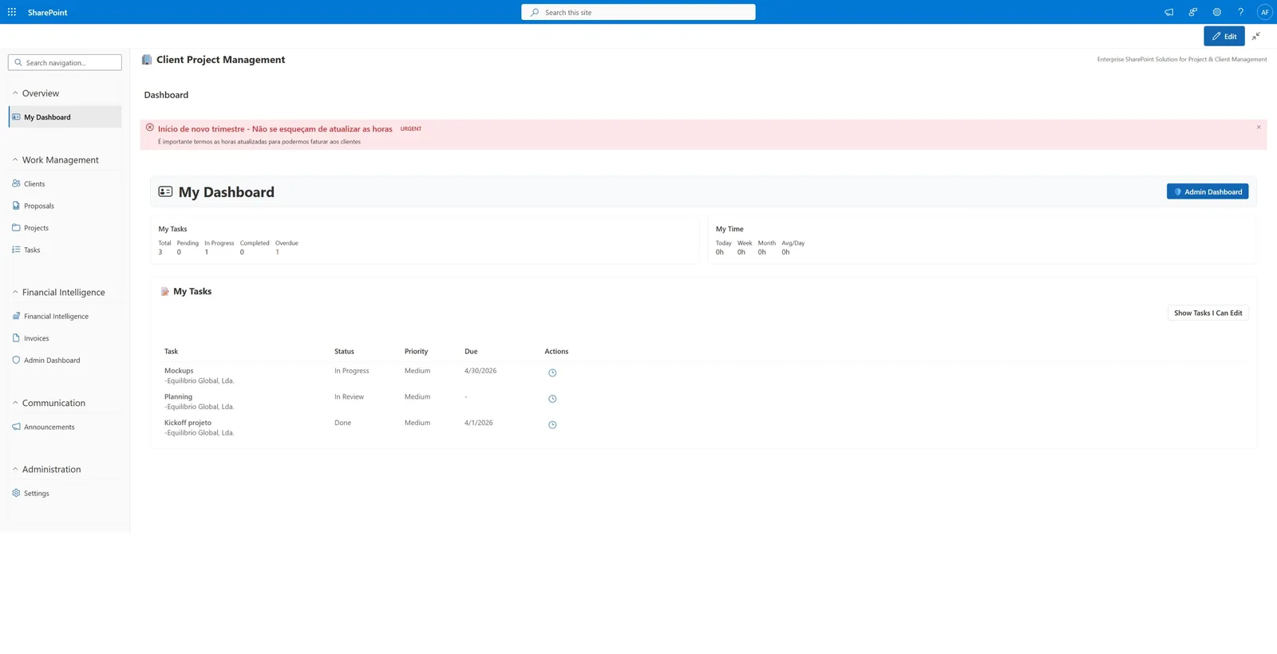Viewport: 1277px width, 654px height.
Task: Collapse the Overview navigation section
Action: 15,93
